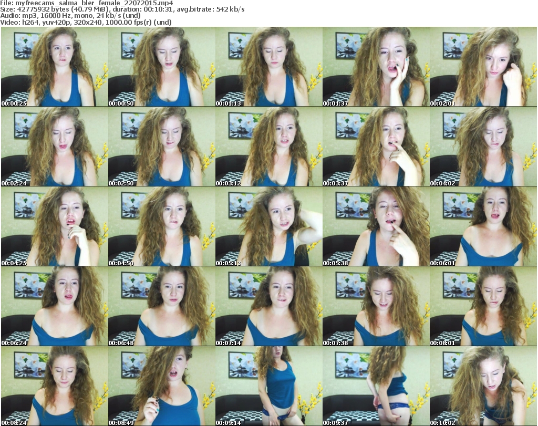Select the file name line ending in 22072015.mp4
This screenshot has width=538, height=426.
[87, 3]
